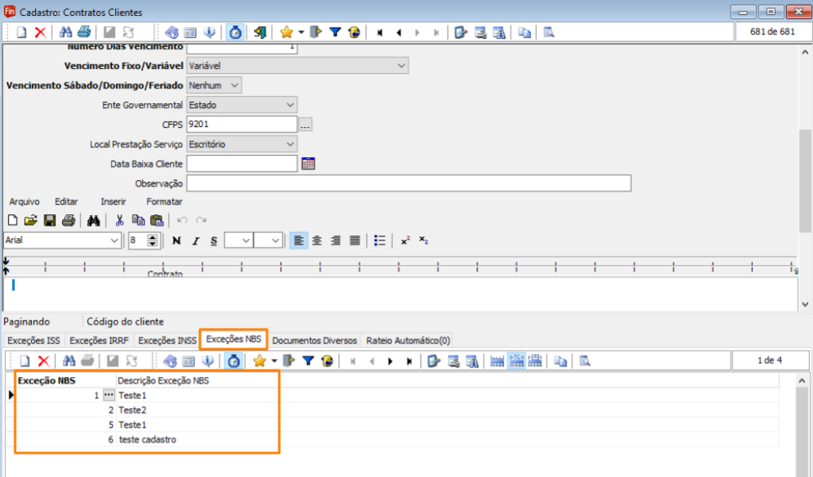The height and width of the screenshot is (477, 813).
Task: Click the save diskette icon in editor toolbar
Action: click(49, 221)
